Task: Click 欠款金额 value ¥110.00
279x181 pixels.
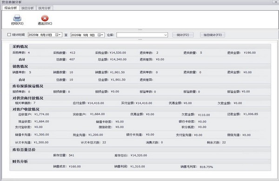Action: pos(204,115)
